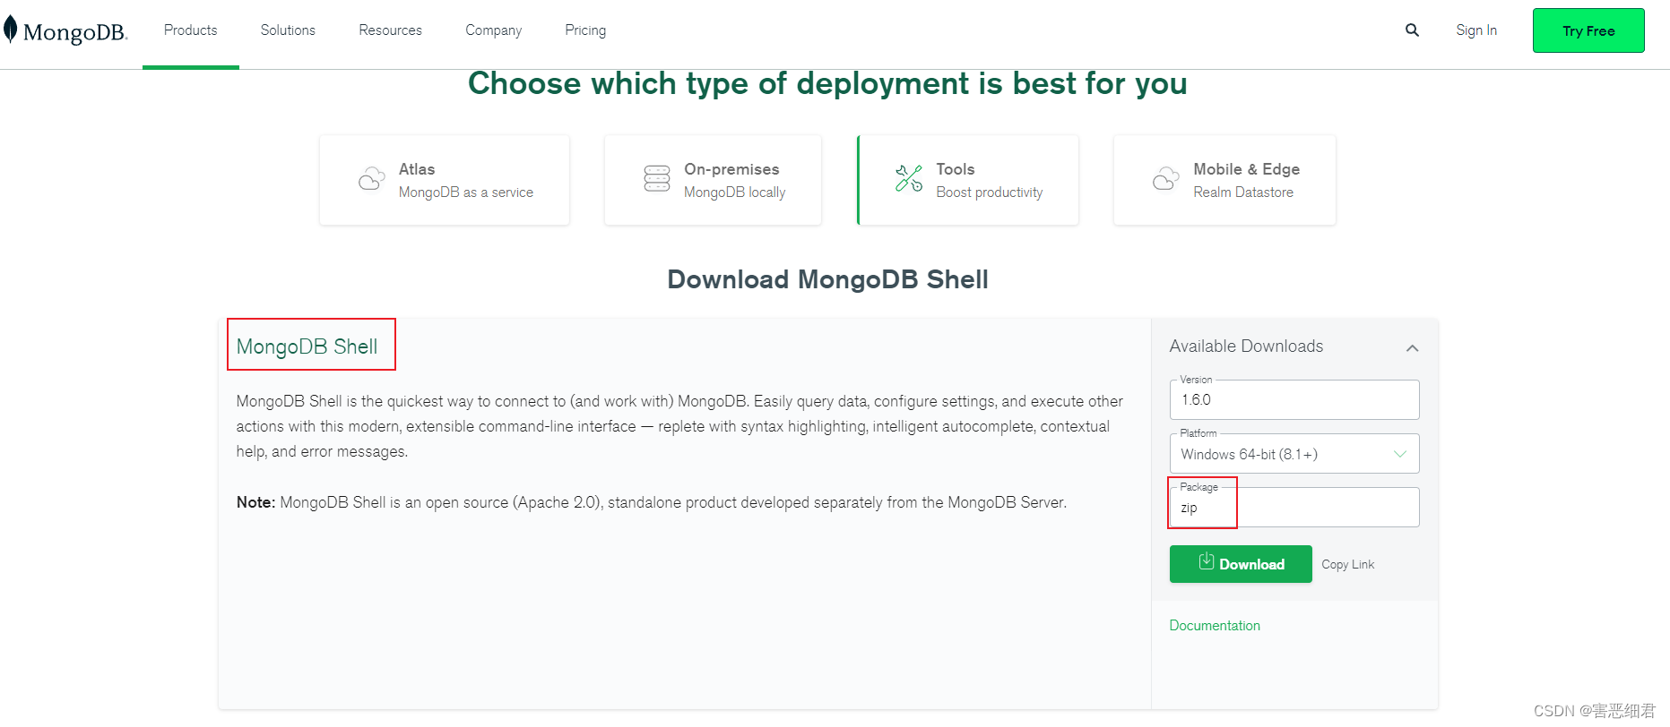1670x727 pixels.
Task: Select the On-premises deployment card
Action: [x=713, y=180]
